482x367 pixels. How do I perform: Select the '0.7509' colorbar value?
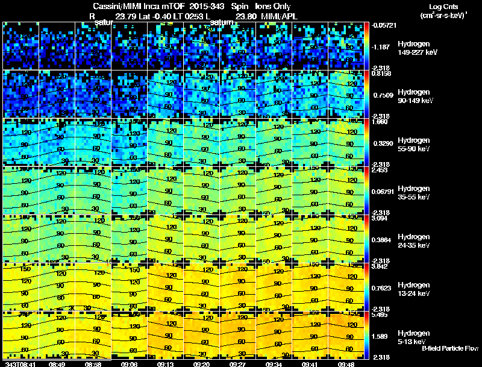(x=383, y=95)
